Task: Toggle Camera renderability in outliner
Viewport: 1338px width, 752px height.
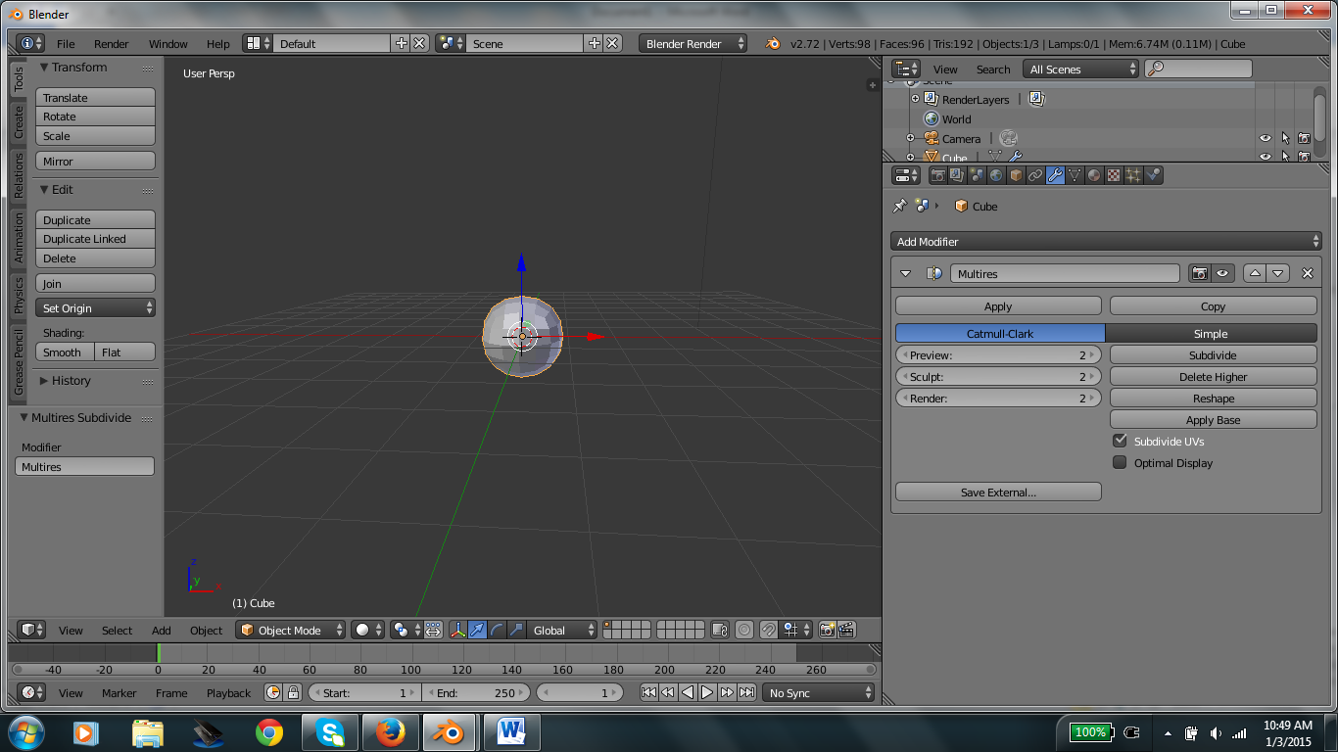Action: [1304, 139]
